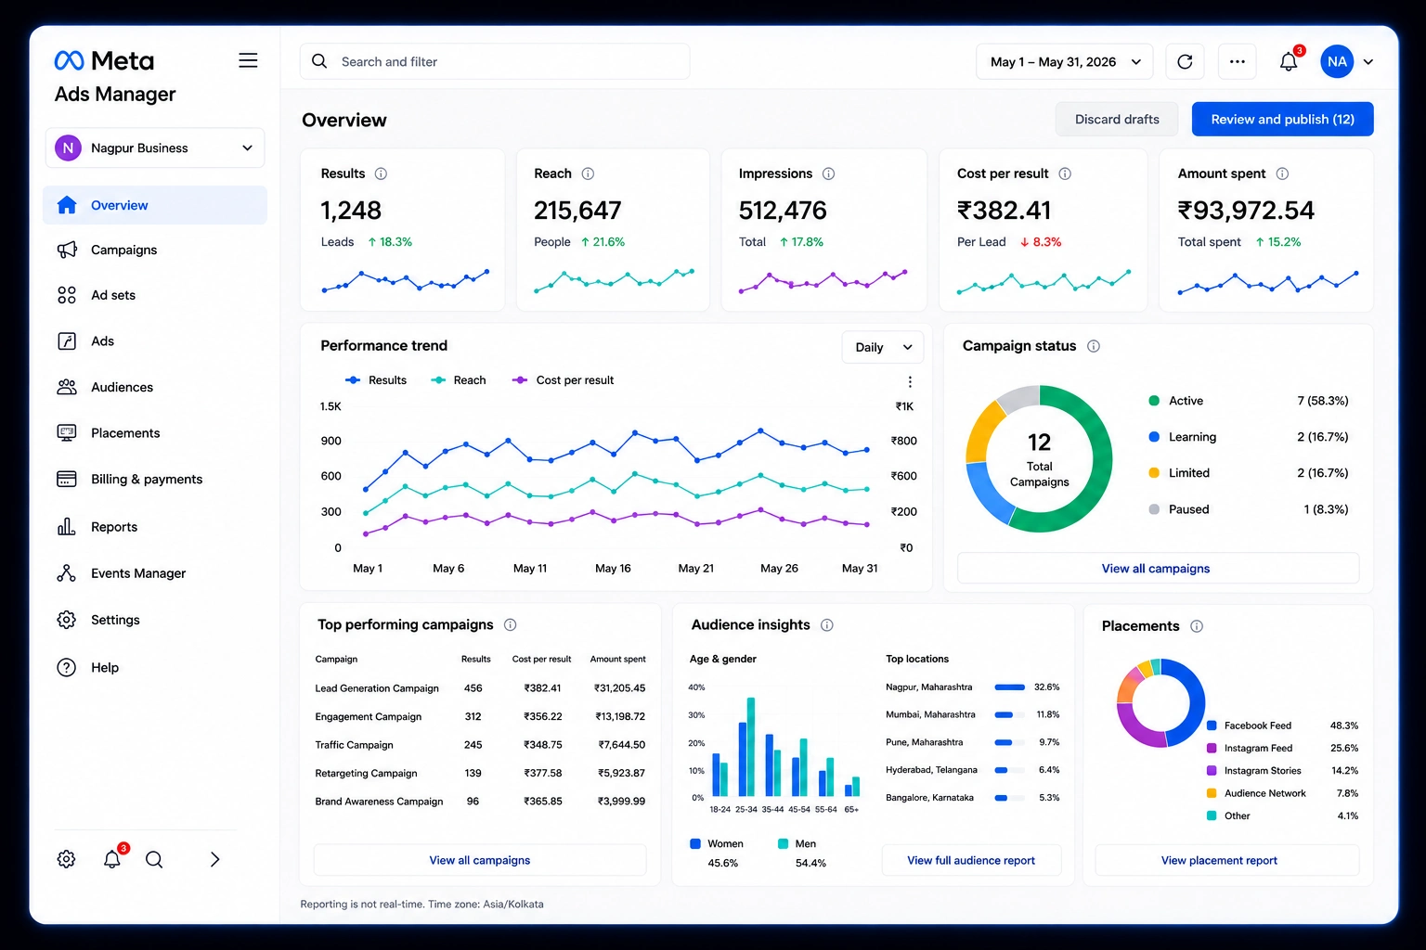The image size is (1426, 950).
Task: Click Review and publish (12) button
Action: pos(1282,119)
